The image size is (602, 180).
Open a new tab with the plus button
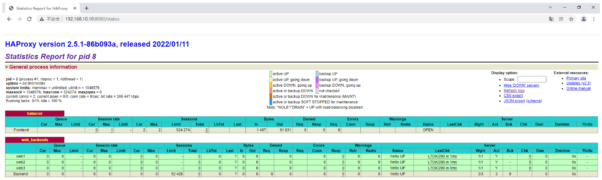87,8
